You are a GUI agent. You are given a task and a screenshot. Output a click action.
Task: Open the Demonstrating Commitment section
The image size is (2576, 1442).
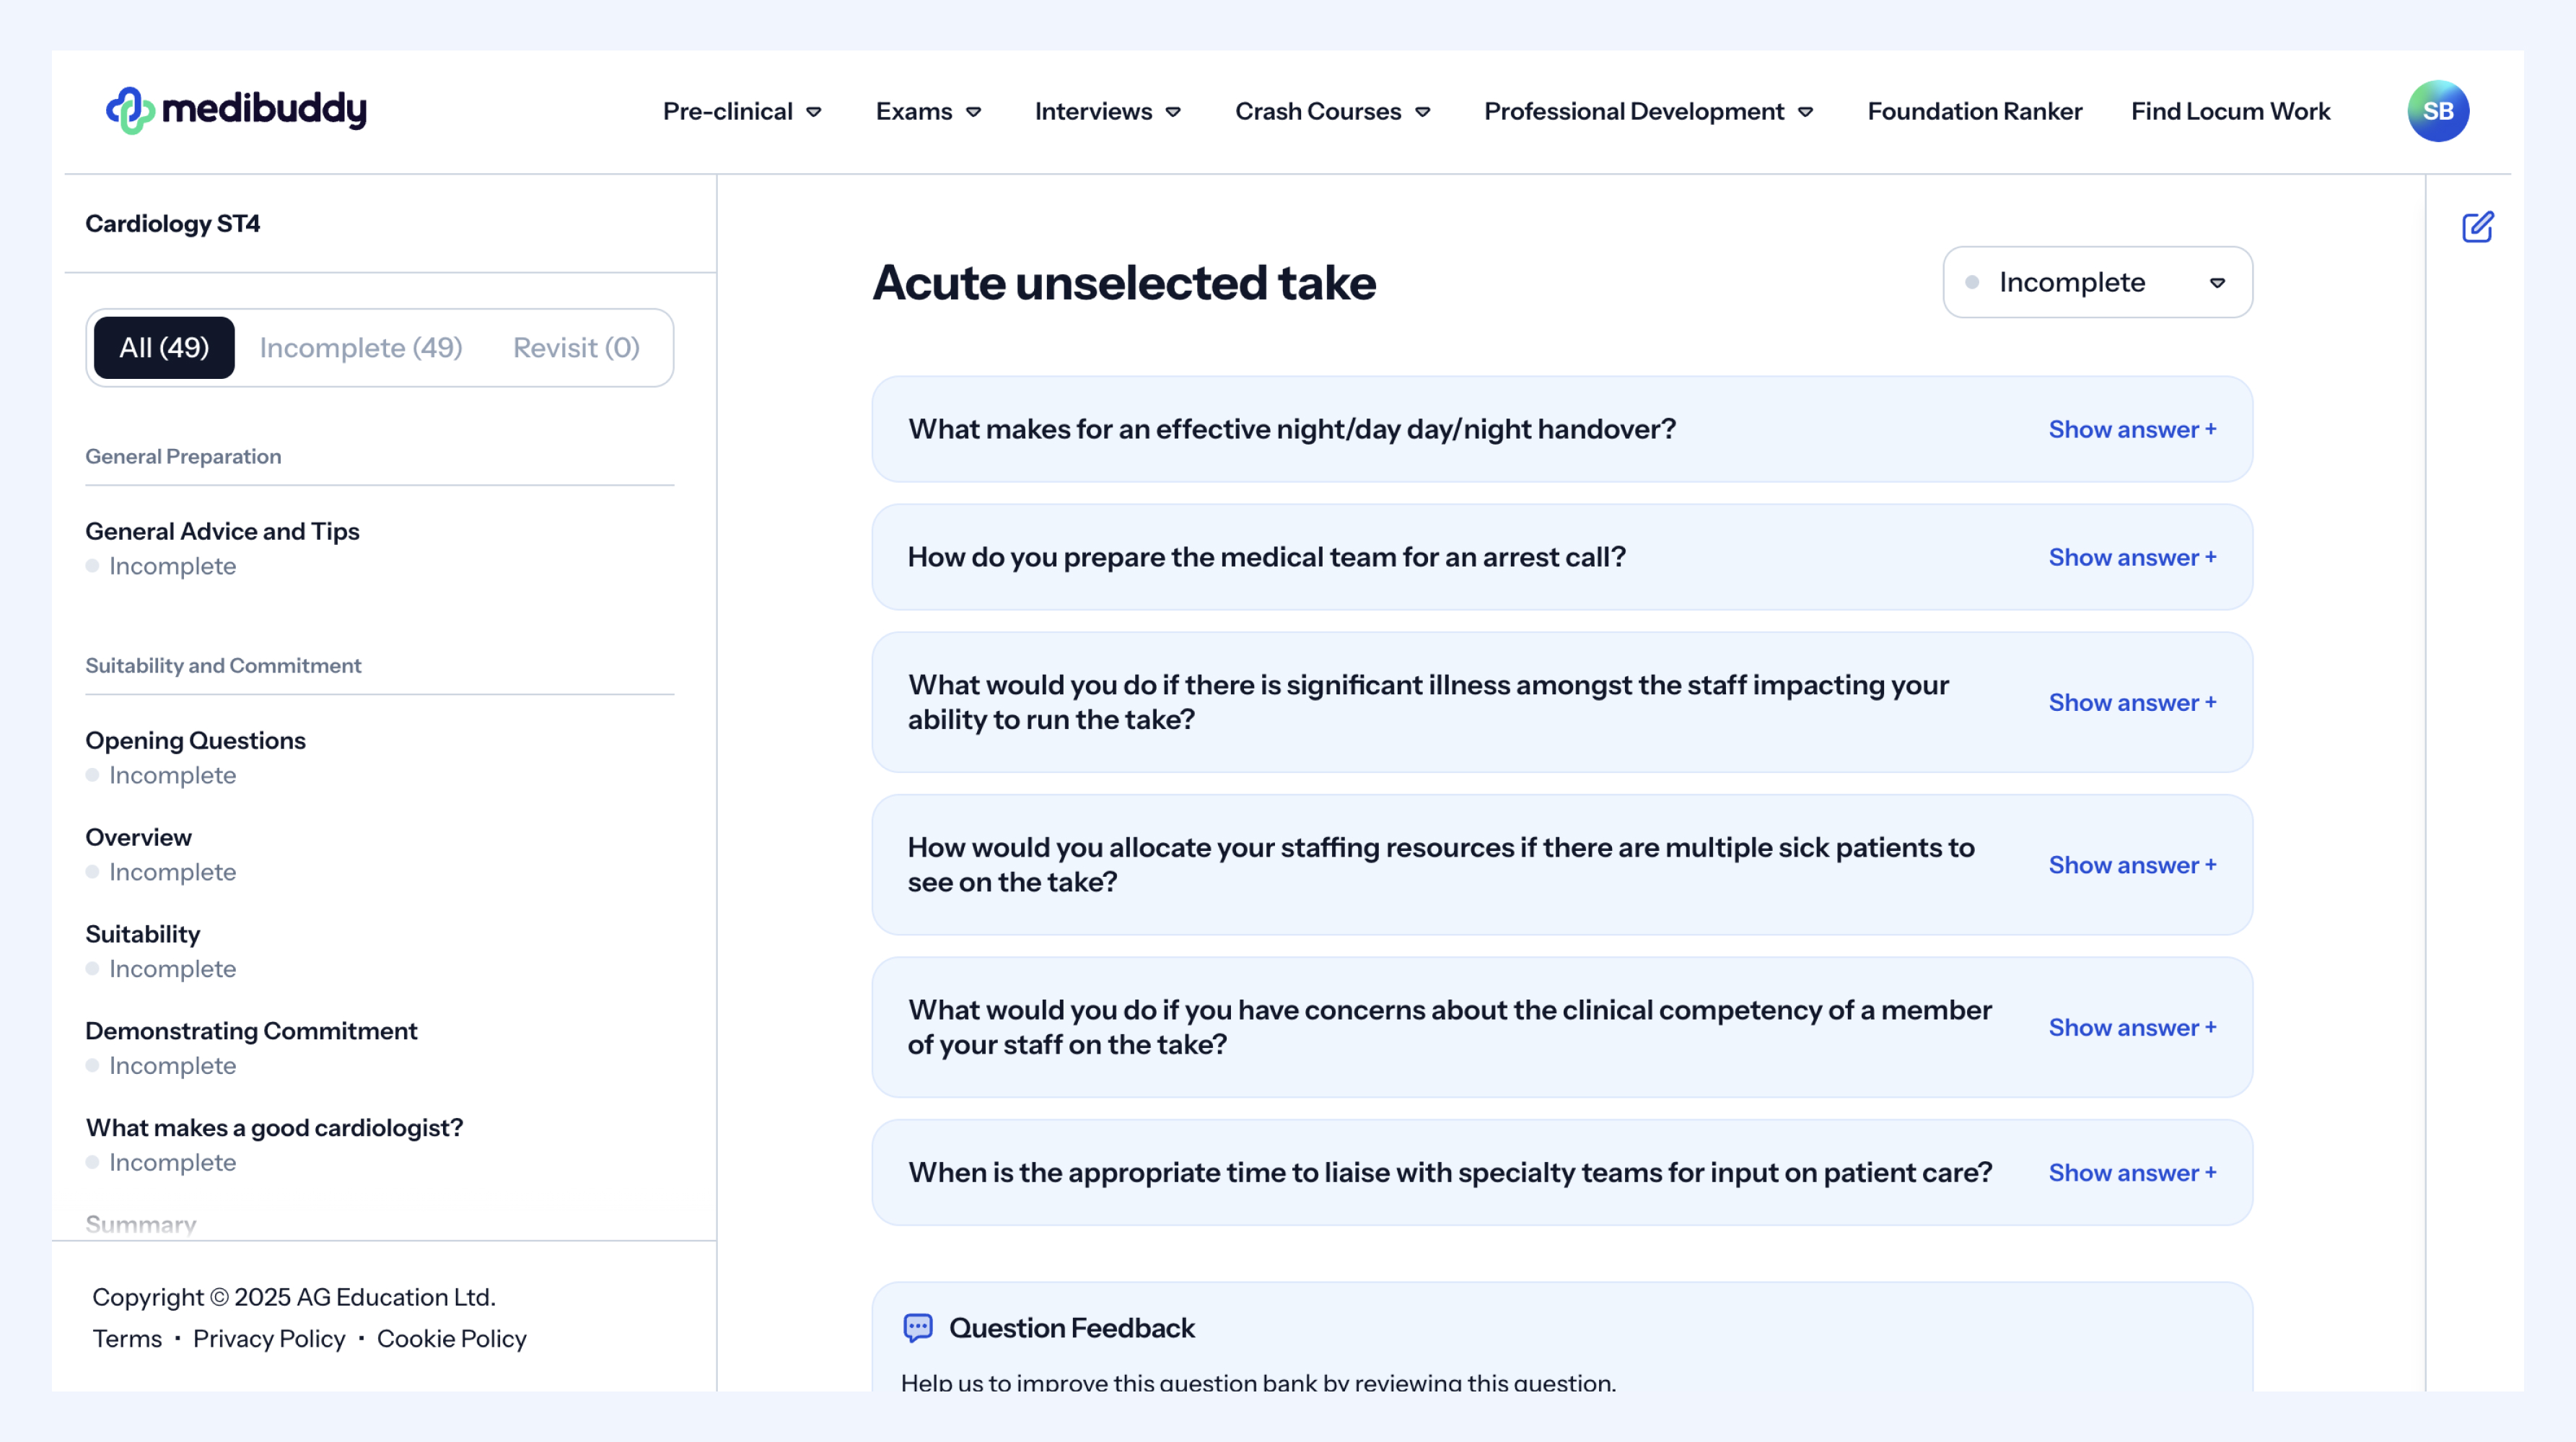pyautogui.click(x=251, y=1030)
